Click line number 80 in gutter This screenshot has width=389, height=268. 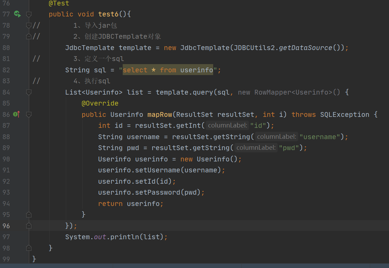6,48
